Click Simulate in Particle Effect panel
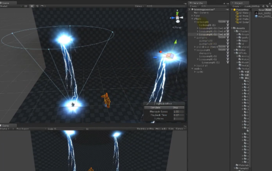The image size is (272, 171). coord(155,108)
